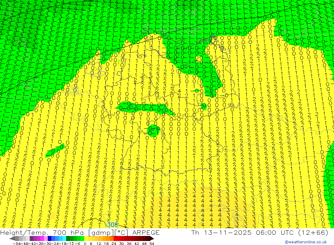The height and width of the screenshot is (245, 334).
Task: Click the "-36" legend scale value
Action: (39, 243)
